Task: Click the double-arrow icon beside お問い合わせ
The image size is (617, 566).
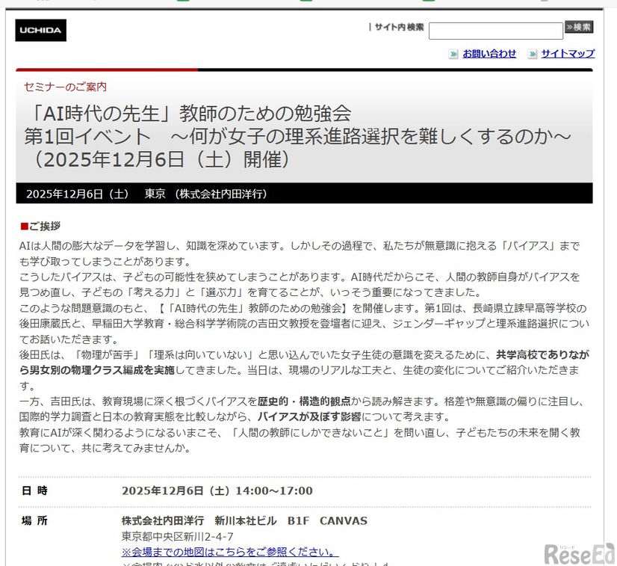Action: [451, 54]
